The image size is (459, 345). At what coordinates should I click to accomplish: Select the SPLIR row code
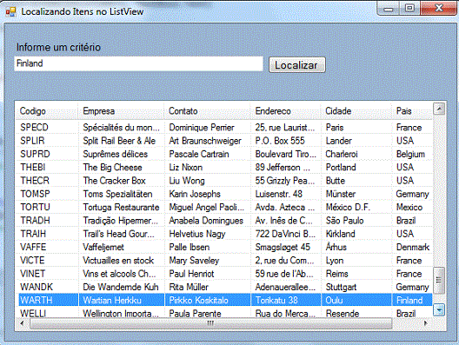32,141
